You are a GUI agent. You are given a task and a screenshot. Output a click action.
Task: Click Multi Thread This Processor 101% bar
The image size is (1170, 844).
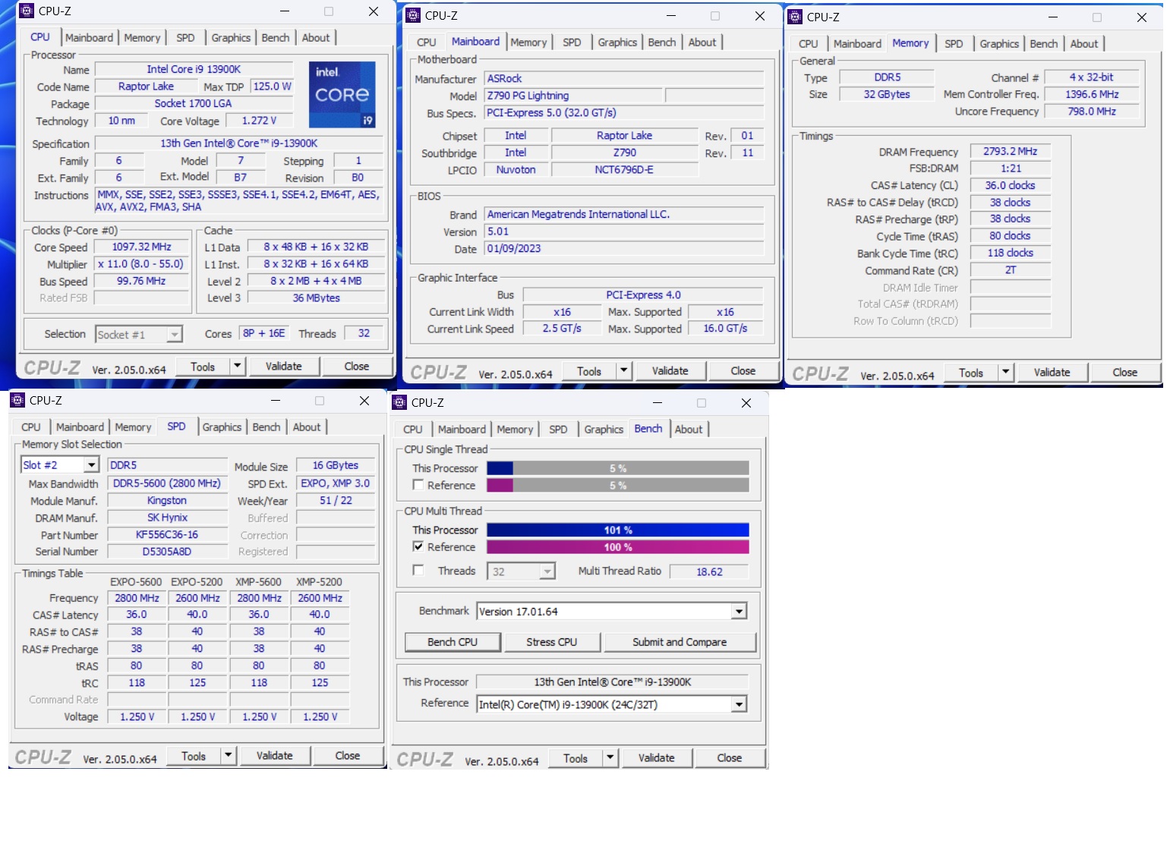pyautogui.click(x=617, y=530)
